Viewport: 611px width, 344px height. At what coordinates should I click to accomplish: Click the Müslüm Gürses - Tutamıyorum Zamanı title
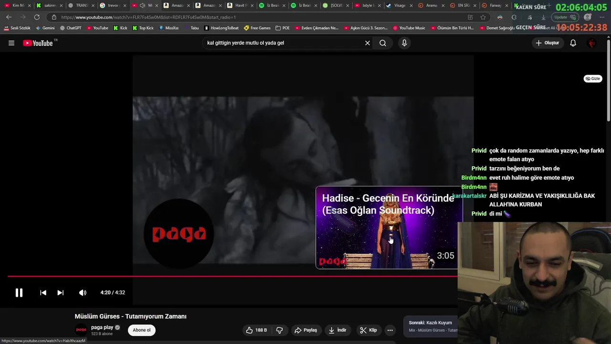(130, 316)
